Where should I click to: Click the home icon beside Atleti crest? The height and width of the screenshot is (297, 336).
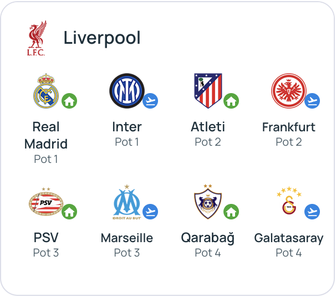click(x=231, y=101)
